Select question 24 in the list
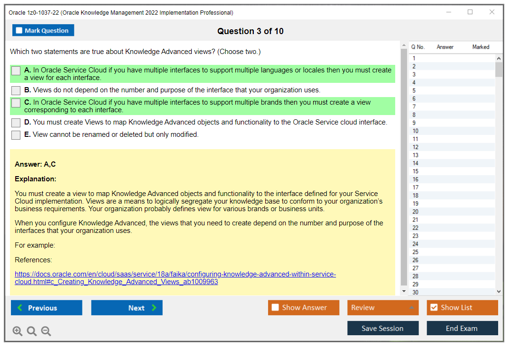Image resolution: width=510 pixels, height=348 pixels. 452,244
